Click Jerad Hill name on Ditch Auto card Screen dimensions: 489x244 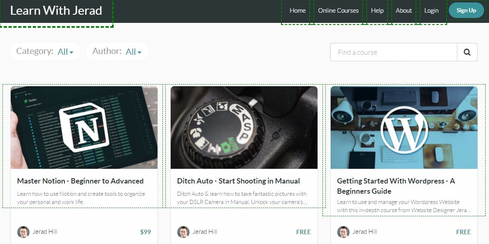tap(205, 232)
